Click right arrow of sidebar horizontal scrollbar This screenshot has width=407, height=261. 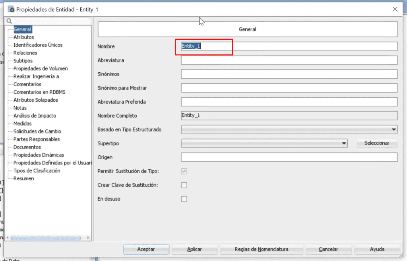(88, 238)
